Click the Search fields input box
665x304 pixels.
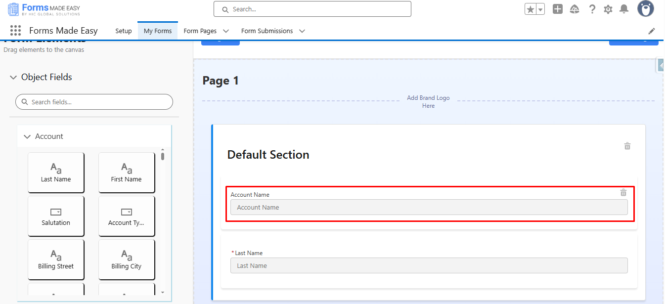pos(94,102)
